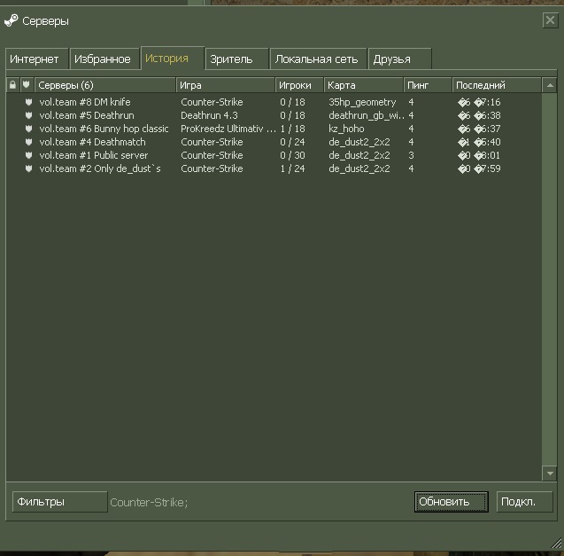Click scrollbar down arrow

coord(550,474)
